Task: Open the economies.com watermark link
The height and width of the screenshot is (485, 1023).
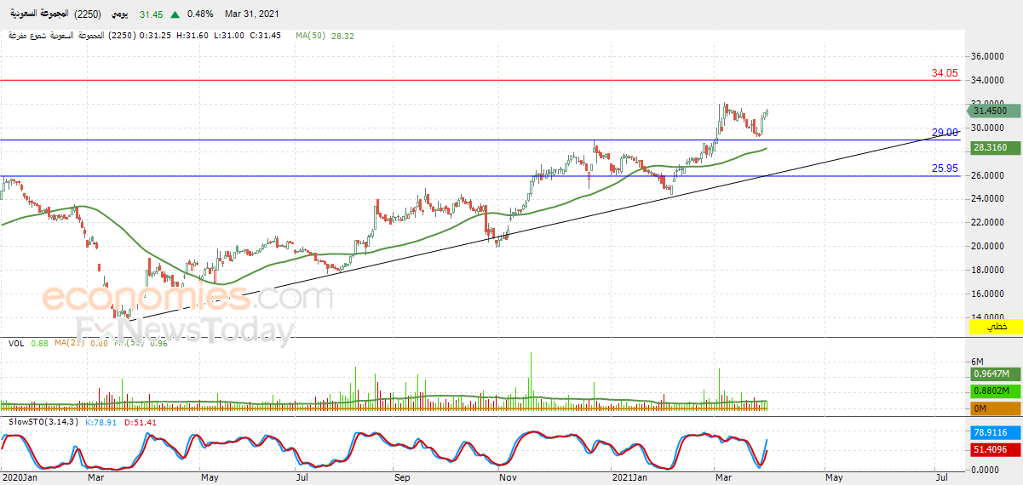Action: coord(187,299)
